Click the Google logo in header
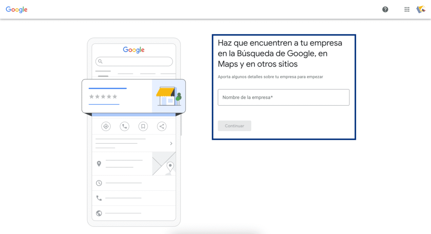This screenshot has height=234, width=431. [x=16, y=9]
